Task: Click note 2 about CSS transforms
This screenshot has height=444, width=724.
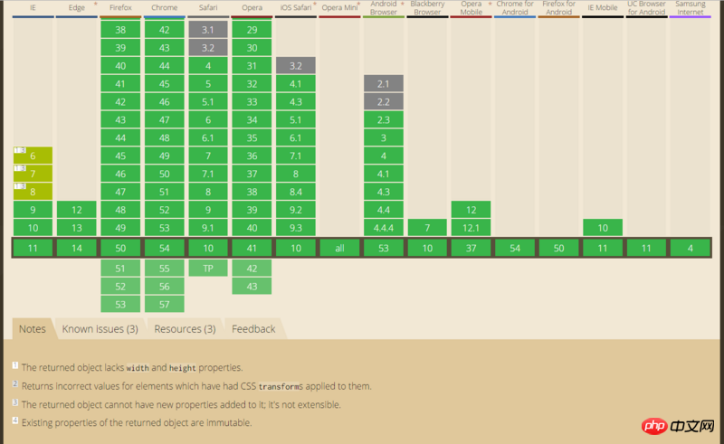Action: tap(192, 386)
